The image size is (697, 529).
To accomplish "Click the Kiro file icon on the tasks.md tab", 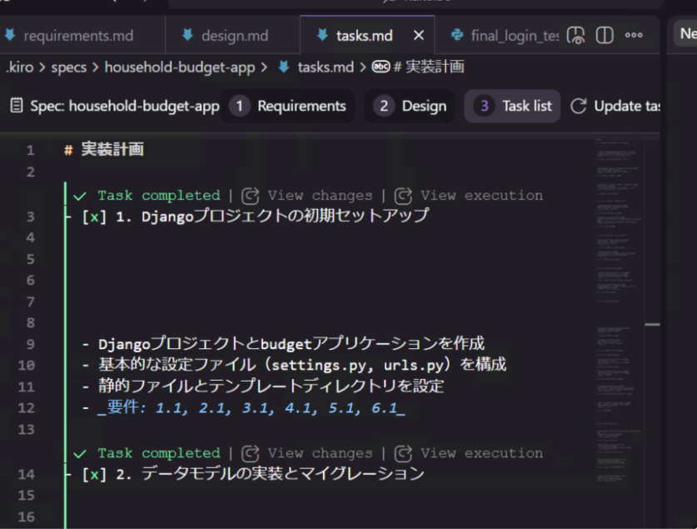I will [x=322, y=35].
